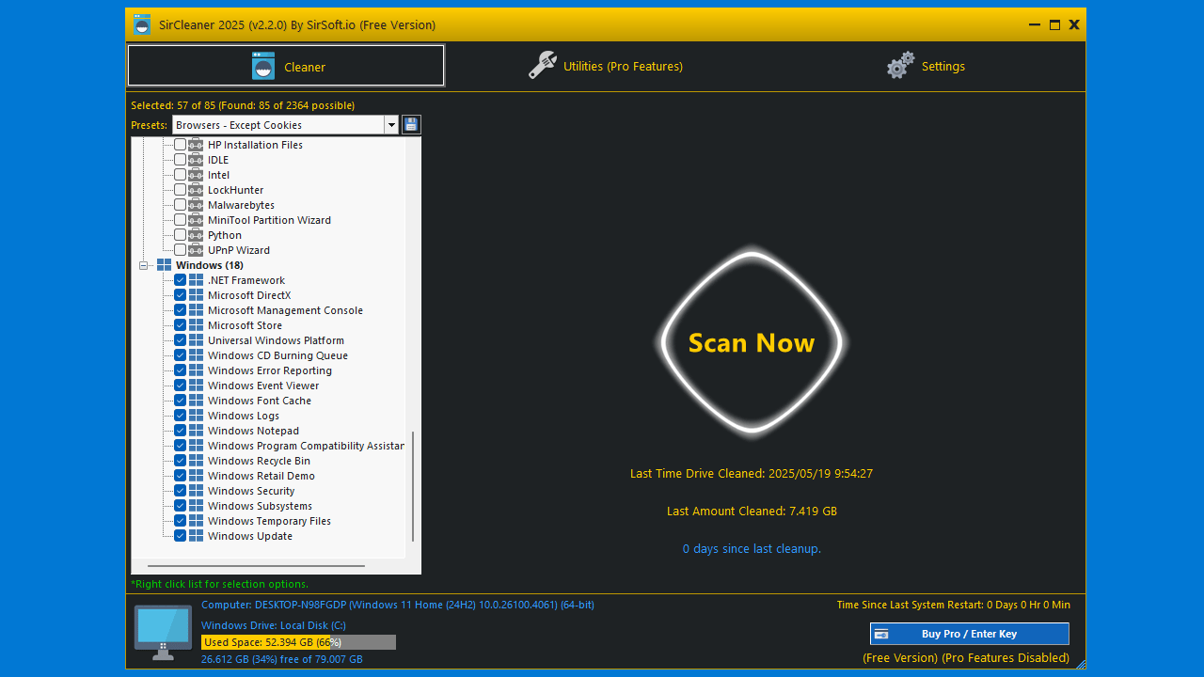Click the save preset floppy disk icon
Image resolution: width=1204 pixels, height=677 pixels.
pos(411,125)
